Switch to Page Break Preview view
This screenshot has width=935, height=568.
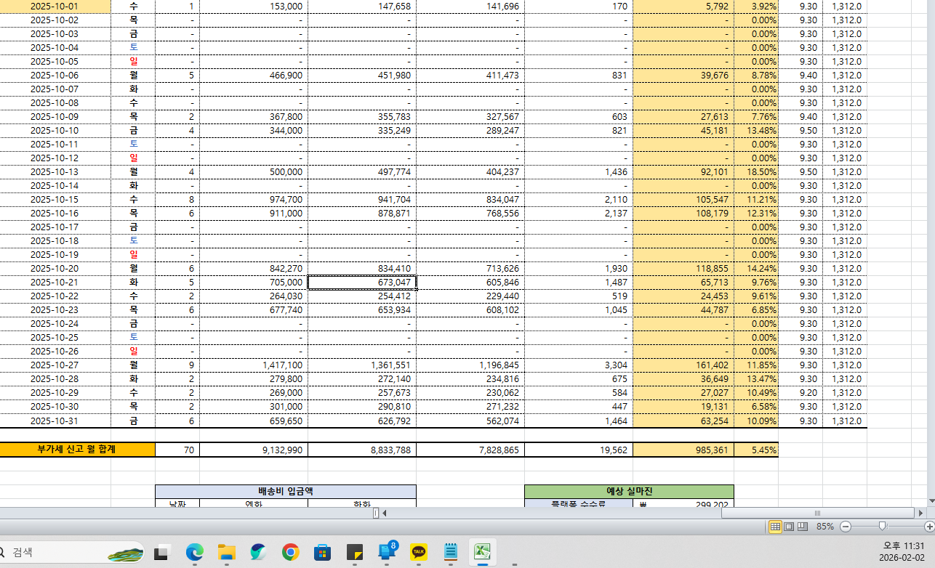(x=803, y=526)
